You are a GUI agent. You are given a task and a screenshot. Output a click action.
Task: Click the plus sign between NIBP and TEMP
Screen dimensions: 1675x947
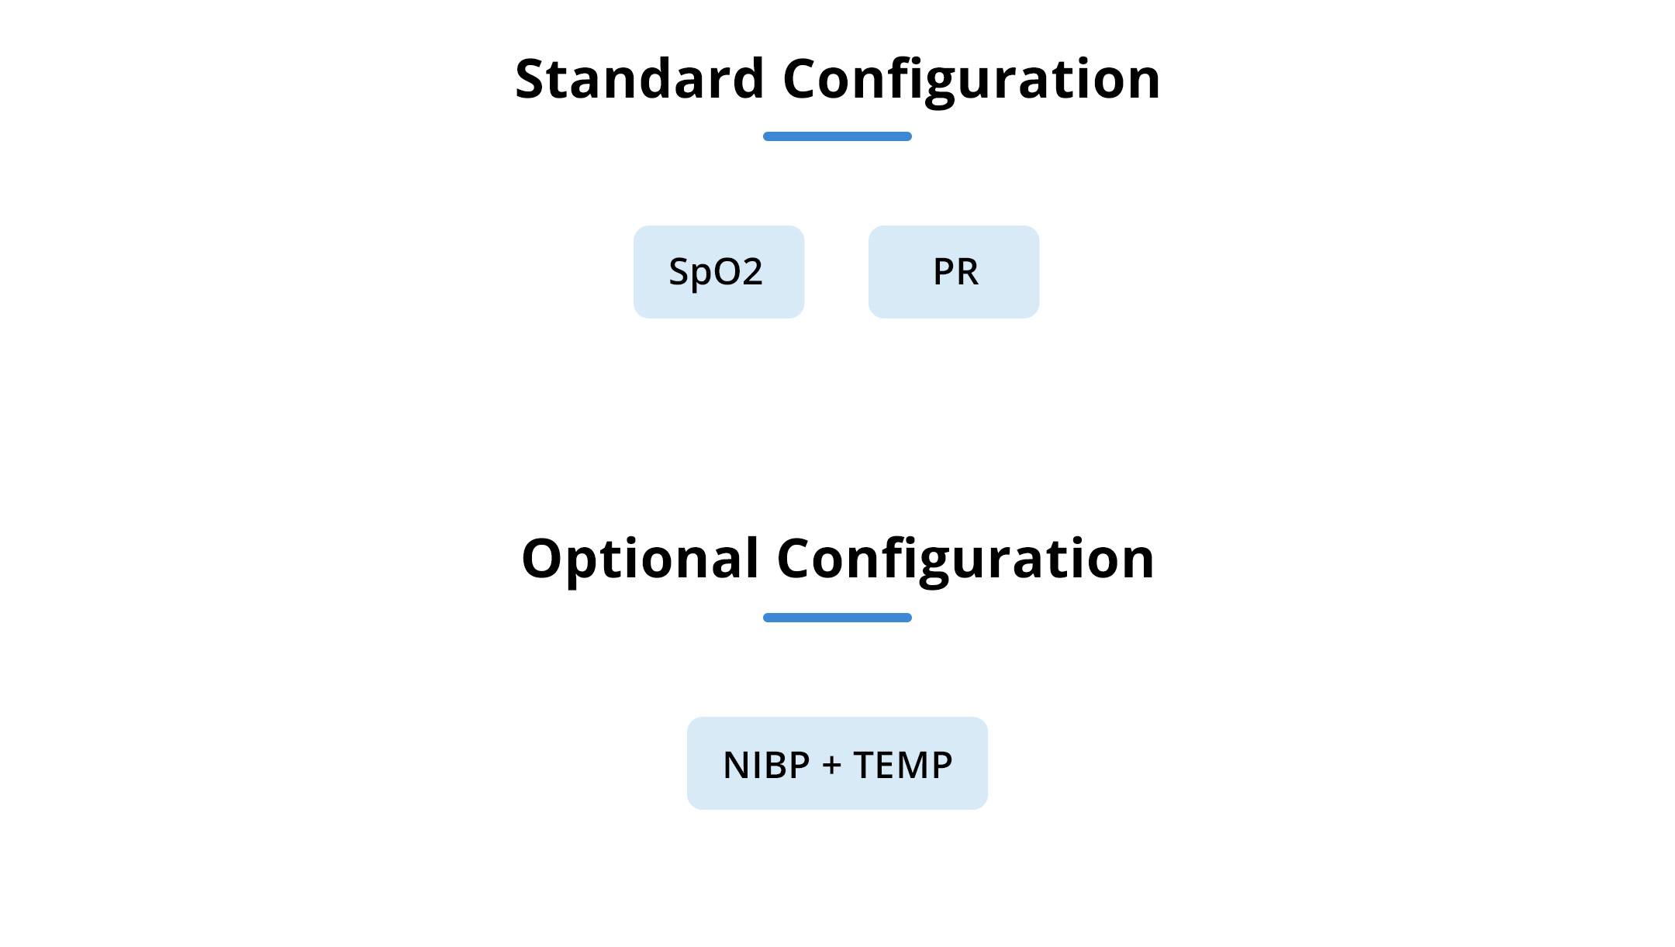(x=832, y=766)
